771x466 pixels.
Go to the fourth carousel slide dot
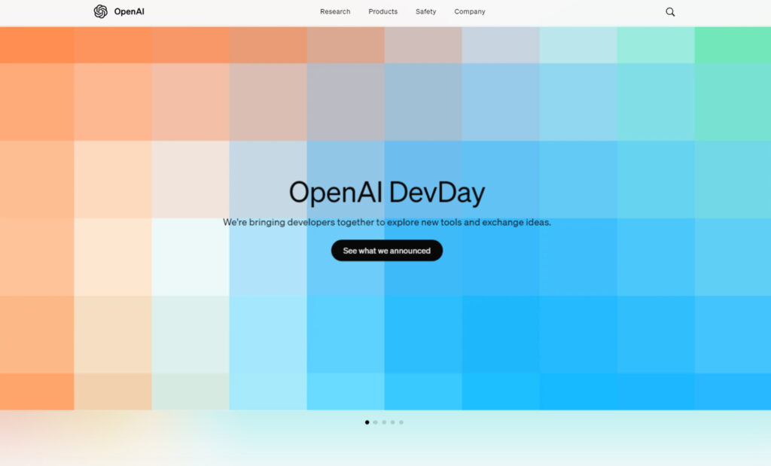point(392,422)
